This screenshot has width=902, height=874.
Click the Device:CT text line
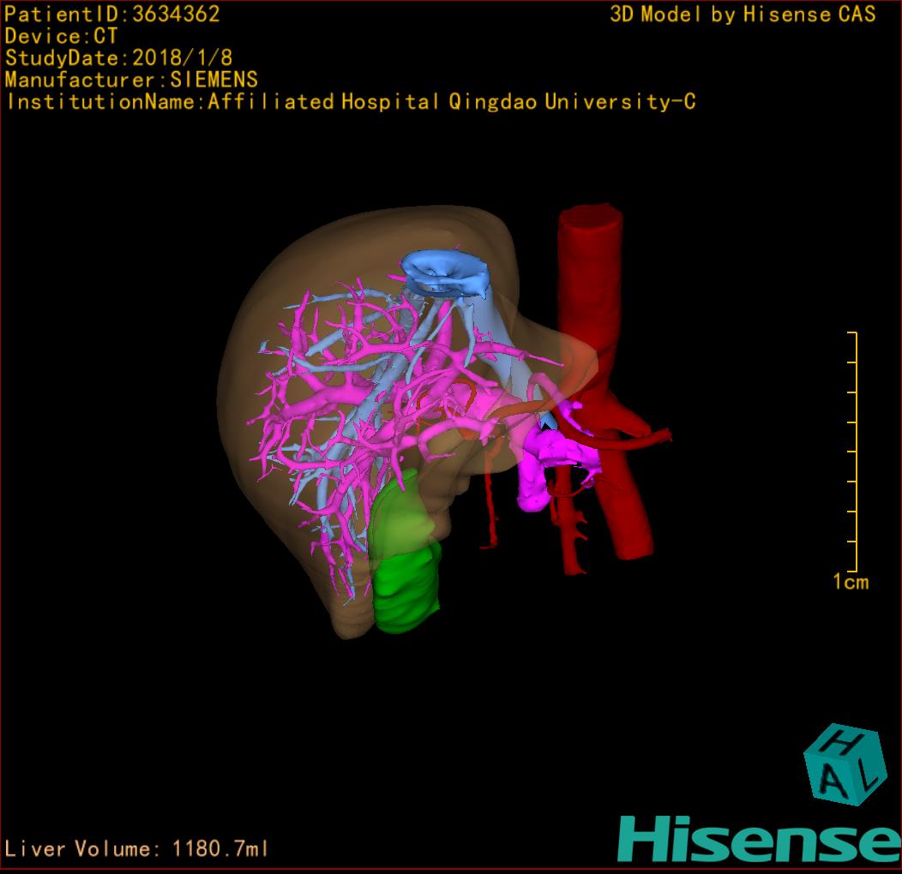[61, 36]
